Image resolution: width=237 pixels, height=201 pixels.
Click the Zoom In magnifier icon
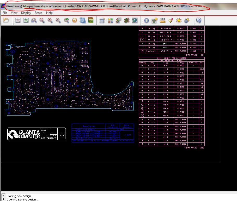[x=50, y=20]
